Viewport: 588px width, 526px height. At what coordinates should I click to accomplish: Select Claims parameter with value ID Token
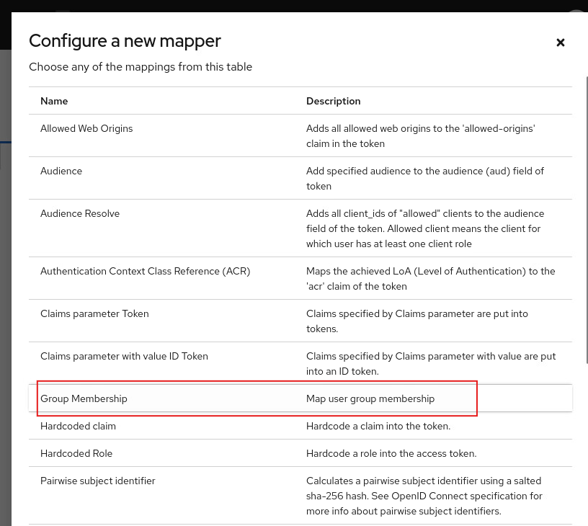point(300,363)
